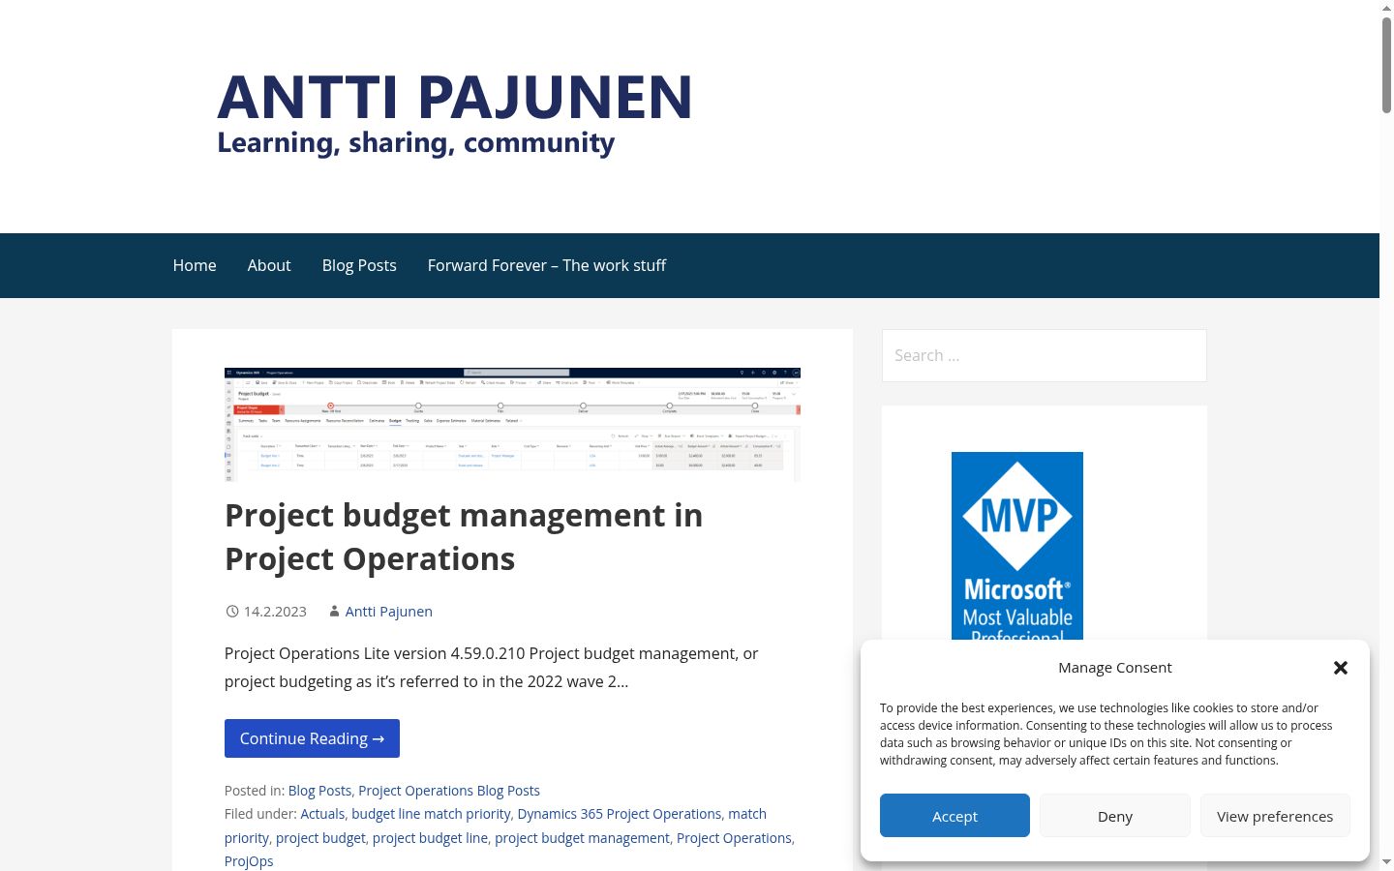Open the project budget line tag

coord(430,838)
